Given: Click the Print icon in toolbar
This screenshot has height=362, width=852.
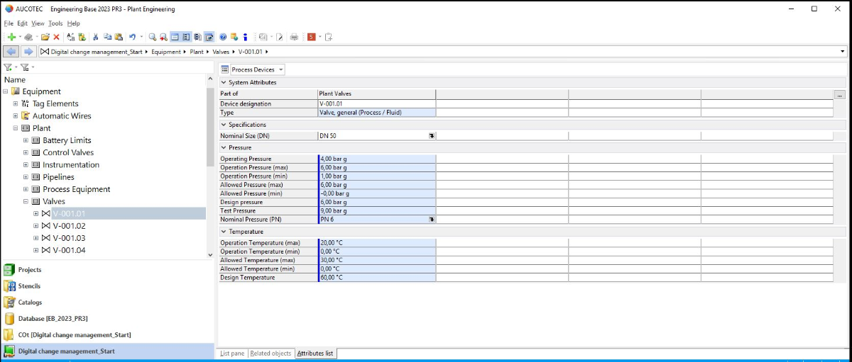Looking at the screenshot, I should 294,37.
